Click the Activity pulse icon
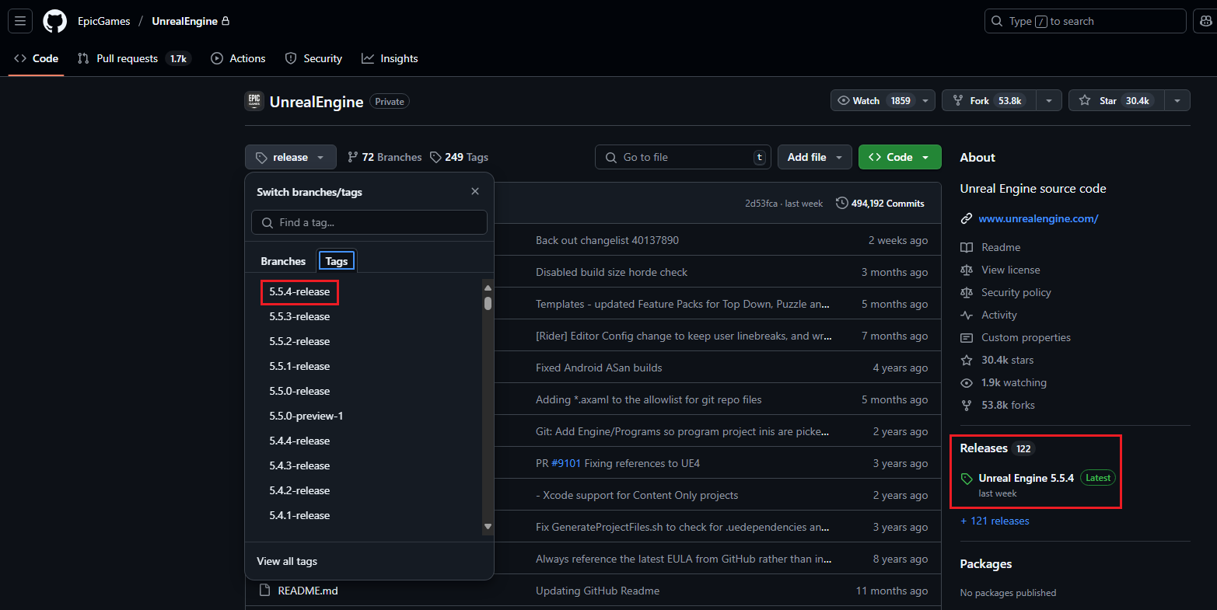 967,315
